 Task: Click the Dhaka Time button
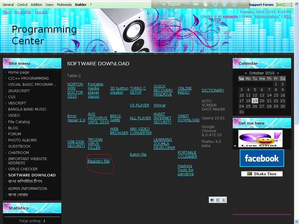[262, 174]
